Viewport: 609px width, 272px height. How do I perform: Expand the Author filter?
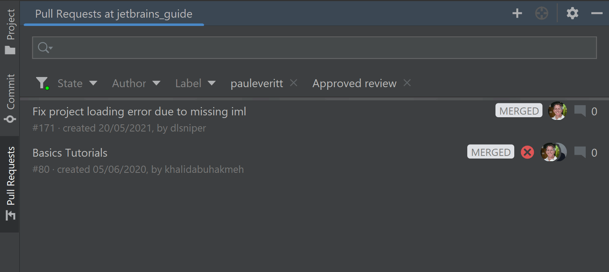point(136,83)
